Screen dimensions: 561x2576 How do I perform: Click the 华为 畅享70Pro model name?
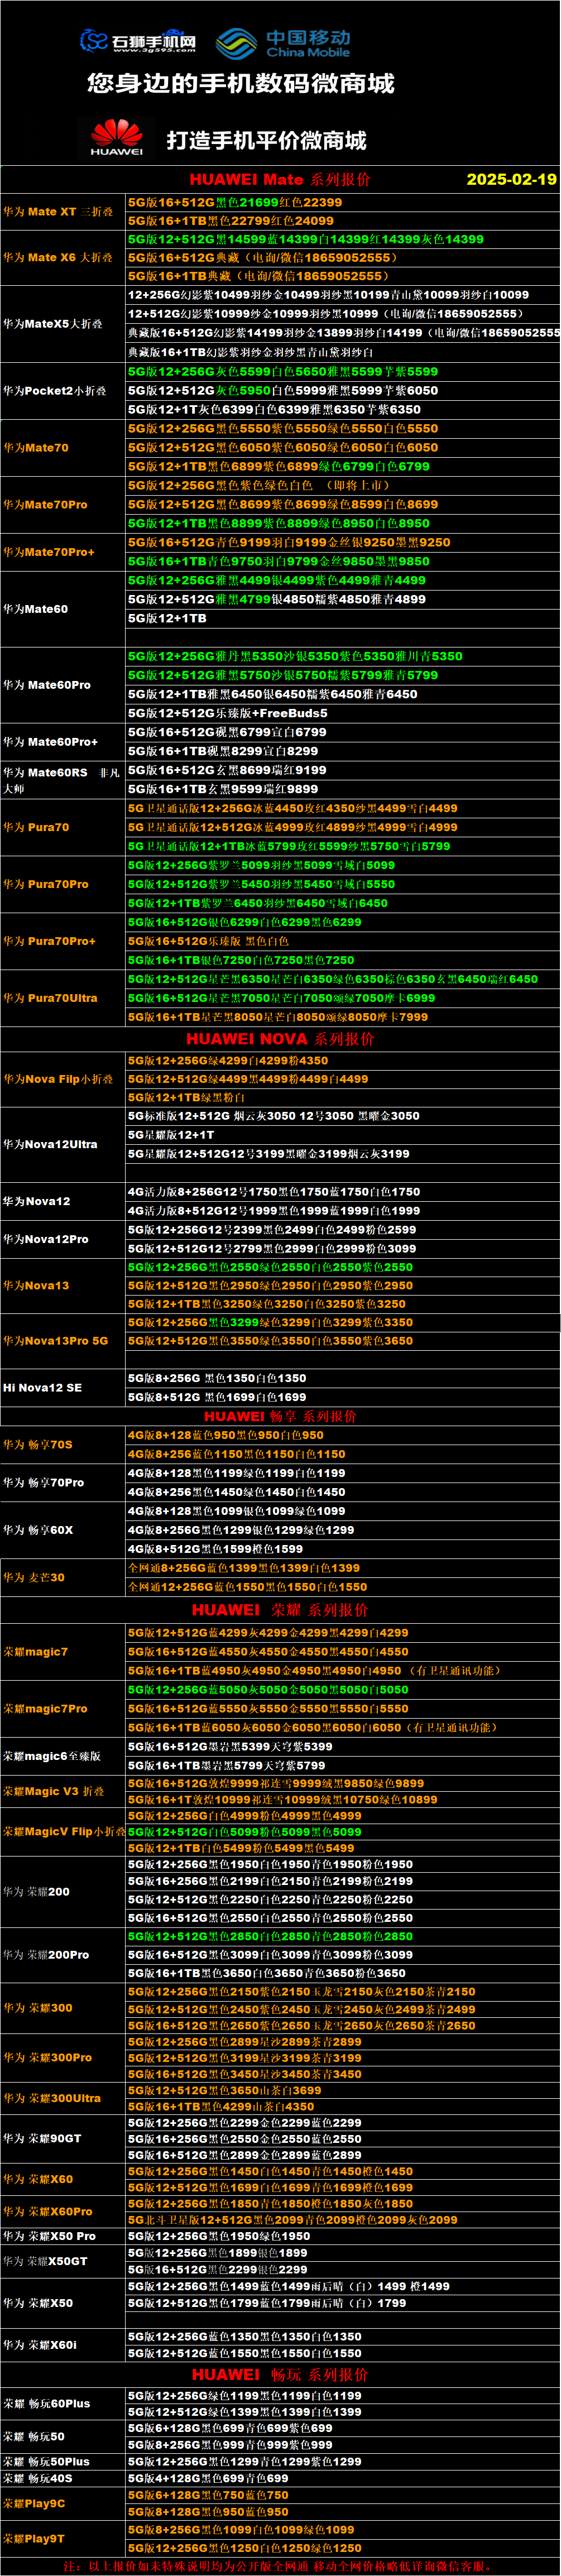[x=44, y=1483]
